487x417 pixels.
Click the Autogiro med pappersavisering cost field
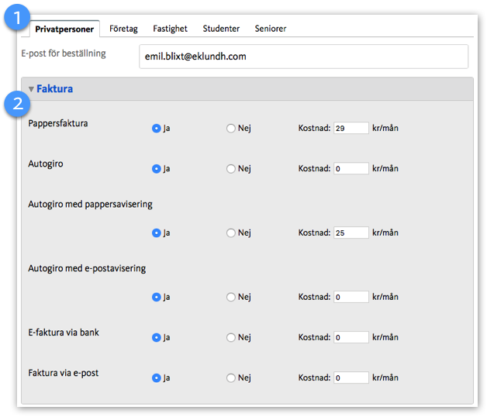[x=351, y=233]
